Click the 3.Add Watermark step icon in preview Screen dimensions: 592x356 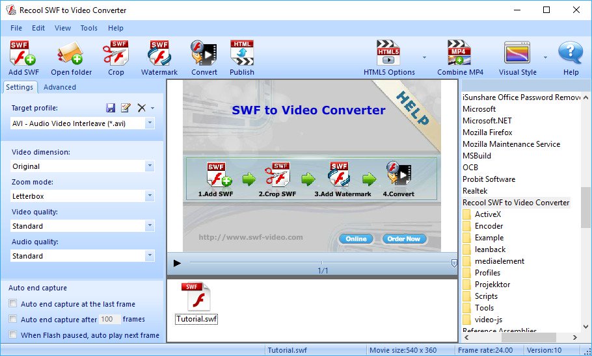tap(339, 174)
